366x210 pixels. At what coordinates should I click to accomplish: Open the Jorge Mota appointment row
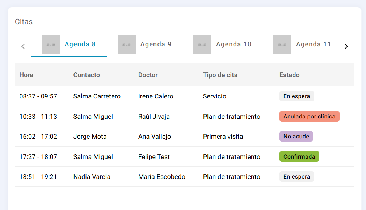click(x=184, y=136)
